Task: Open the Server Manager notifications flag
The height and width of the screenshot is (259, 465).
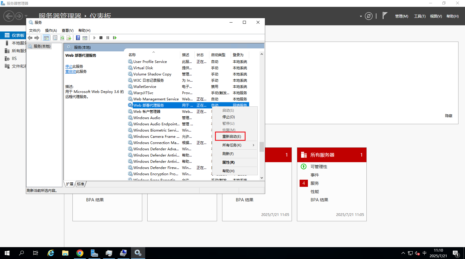Action: point(385,15)
